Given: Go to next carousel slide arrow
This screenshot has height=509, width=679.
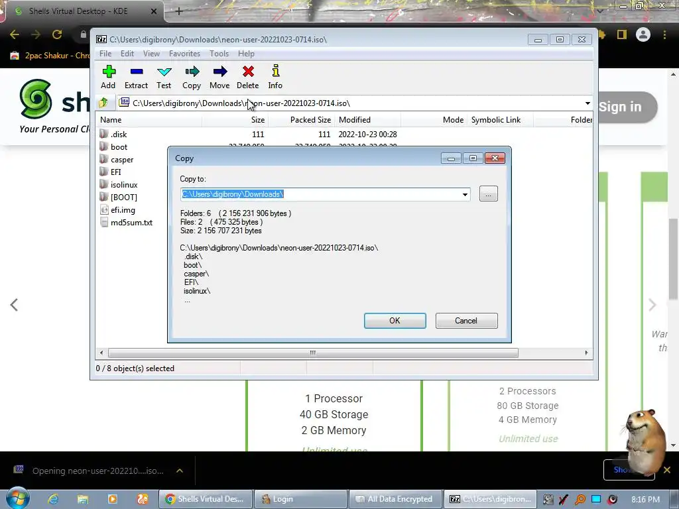Looking at the screenshot, I should tap(652, 305).
